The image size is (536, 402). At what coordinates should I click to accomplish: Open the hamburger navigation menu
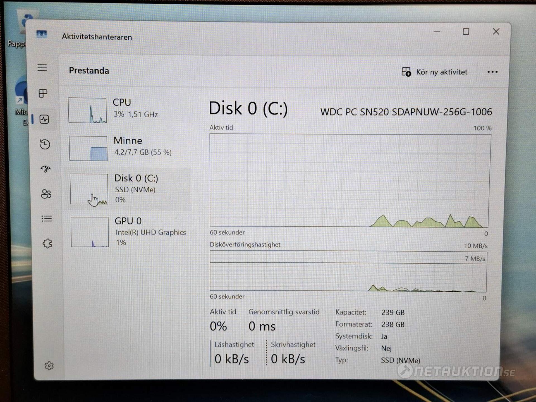tap(42, 68)
